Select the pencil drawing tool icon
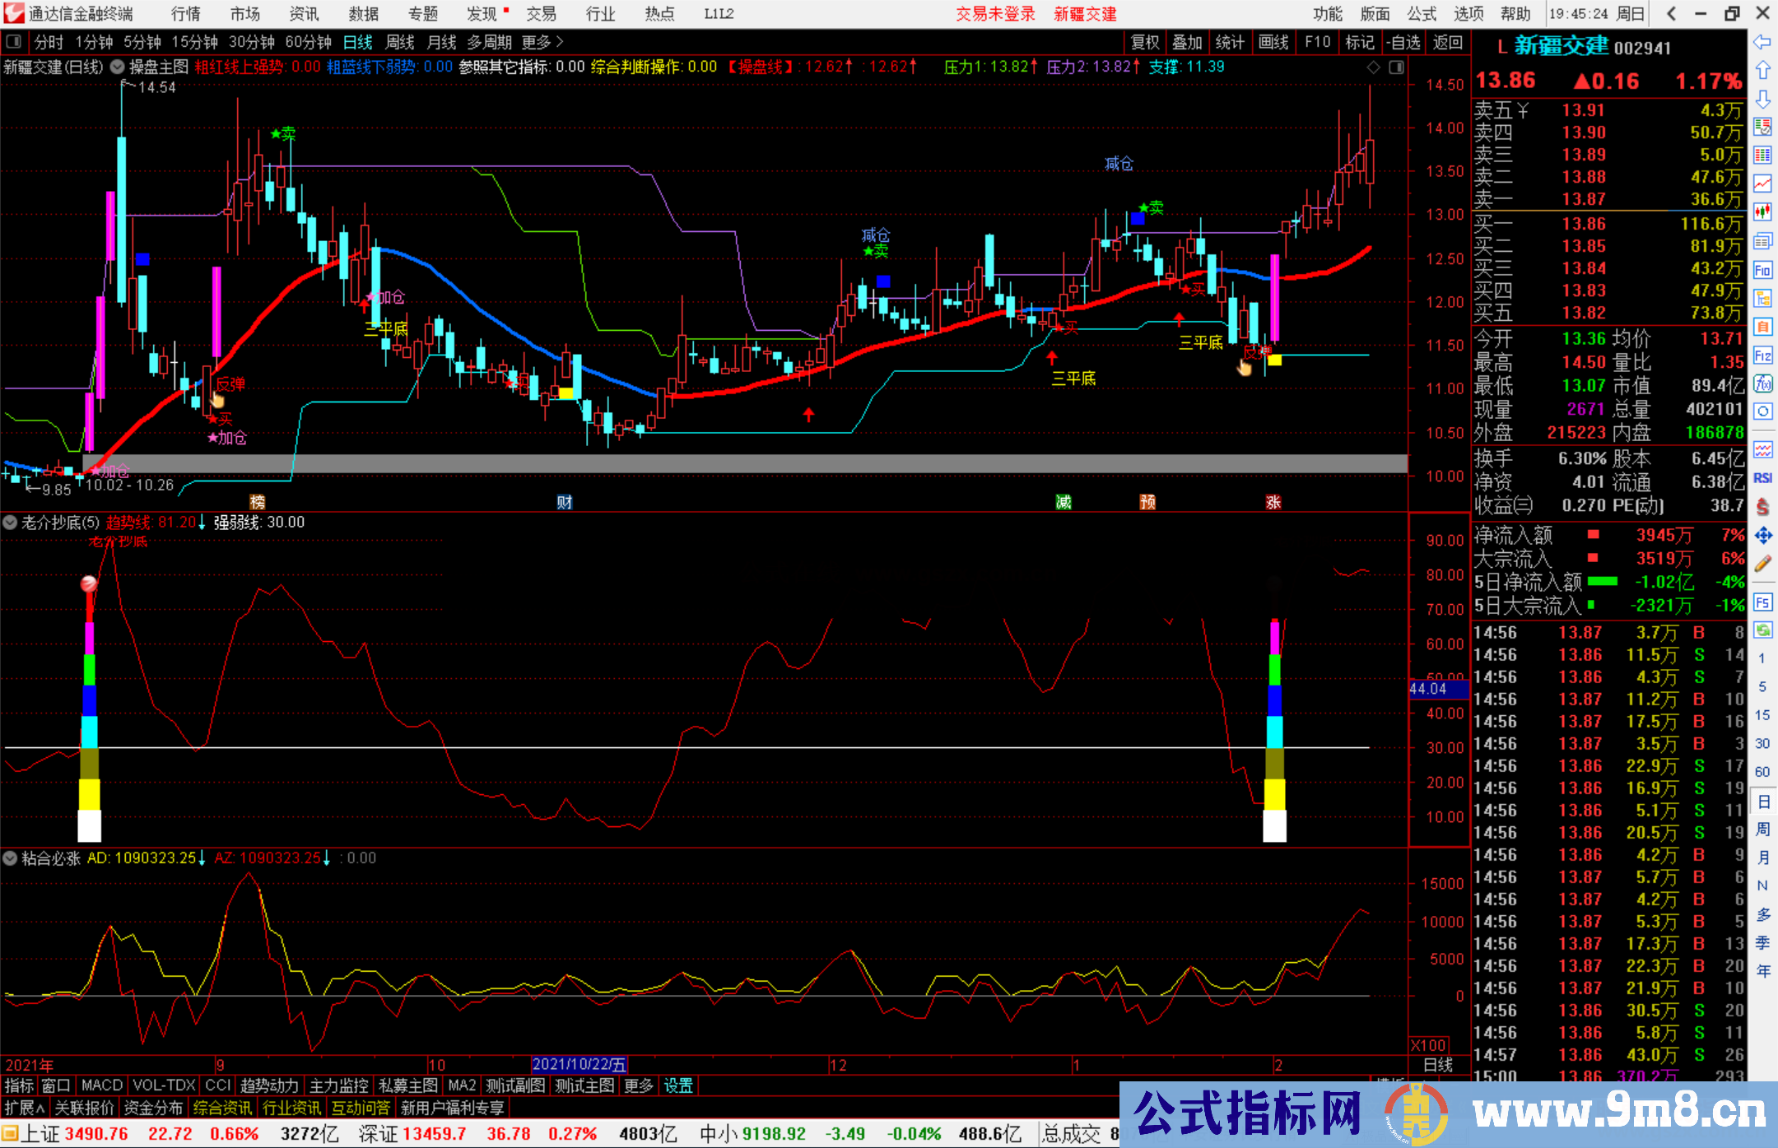Screen dimensions: 1778x1148 click(1762, 565)
